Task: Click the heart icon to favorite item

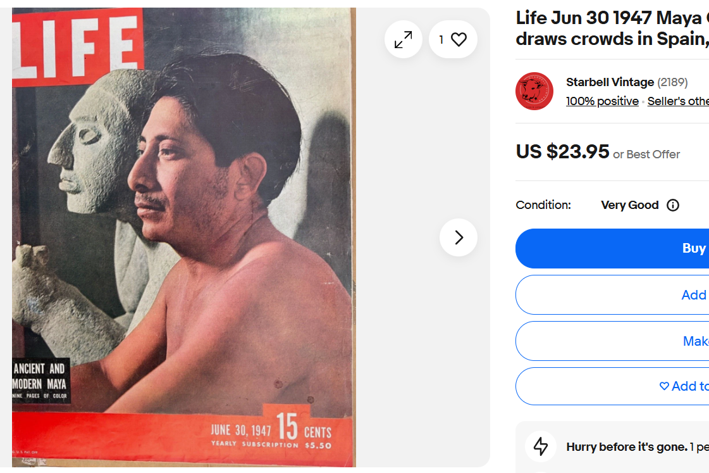Action: click(x=459, y=39)
